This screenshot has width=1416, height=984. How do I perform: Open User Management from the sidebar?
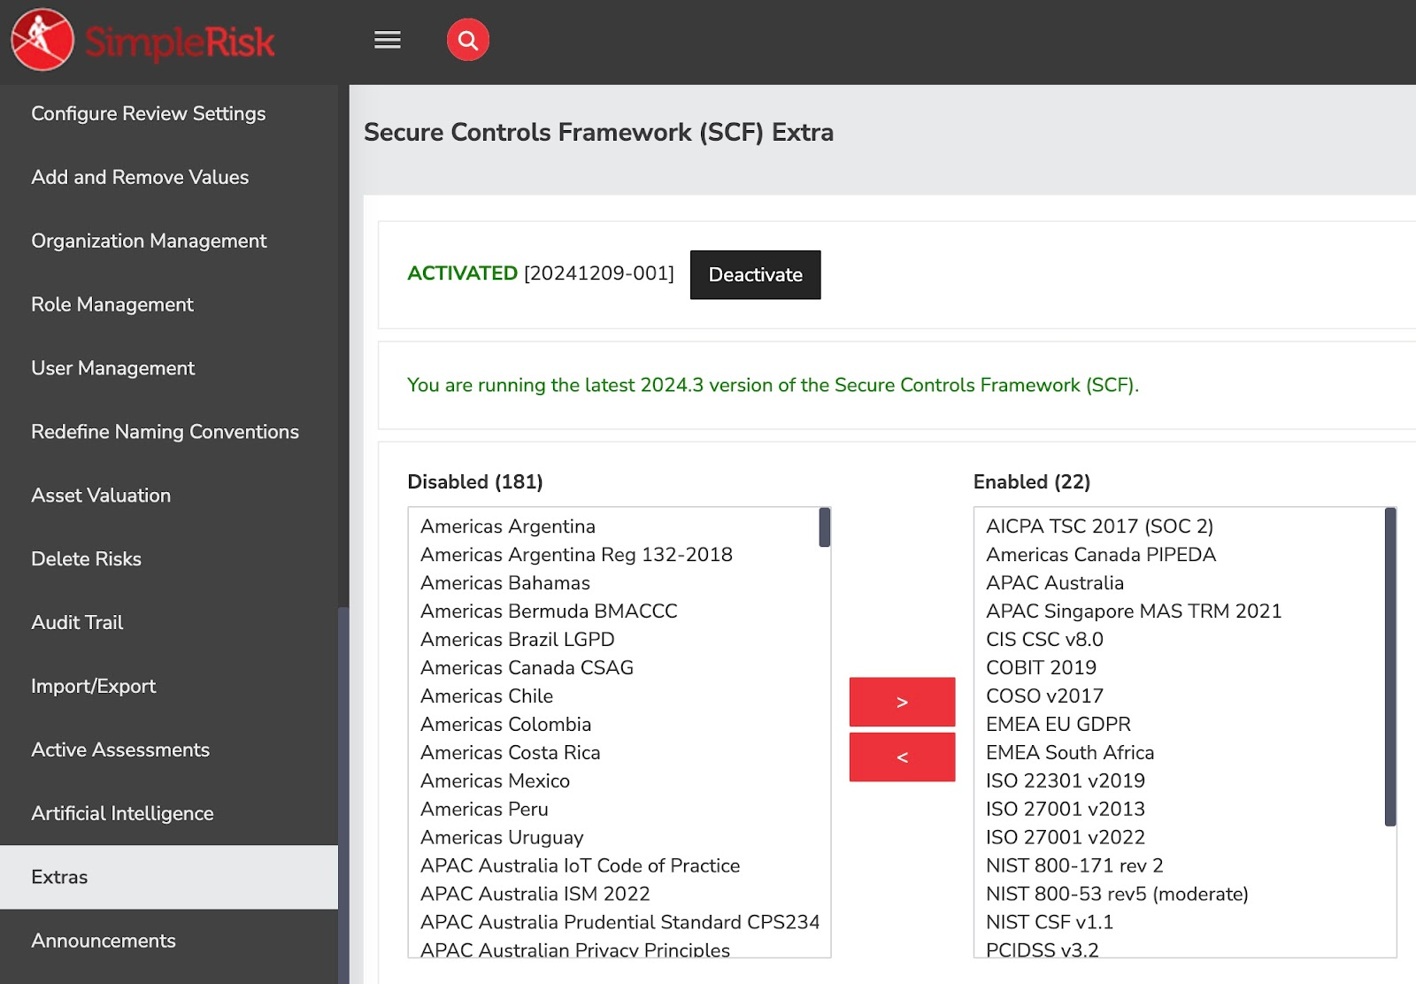(112, 368)
